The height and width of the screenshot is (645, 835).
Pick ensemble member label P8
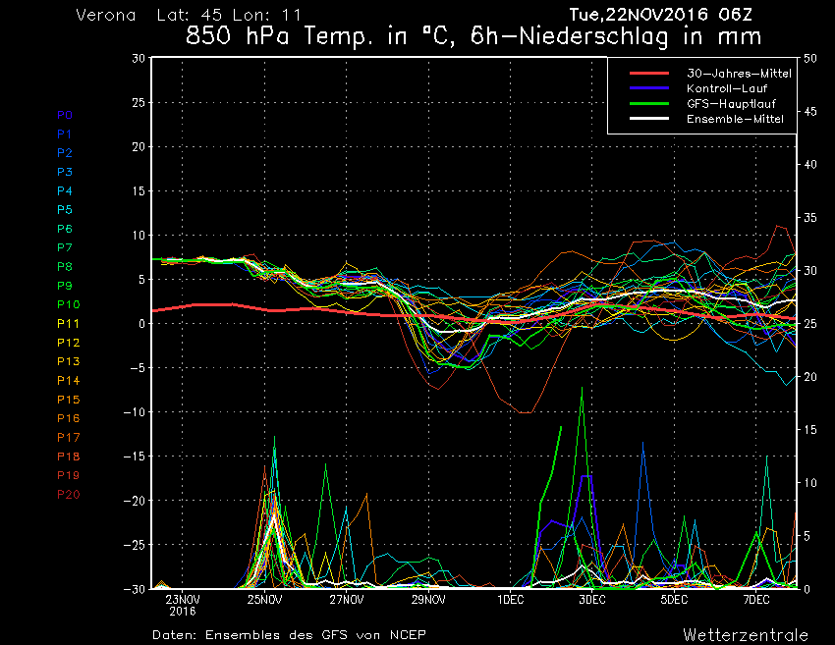pyautogui.click(x=65, y=267)
